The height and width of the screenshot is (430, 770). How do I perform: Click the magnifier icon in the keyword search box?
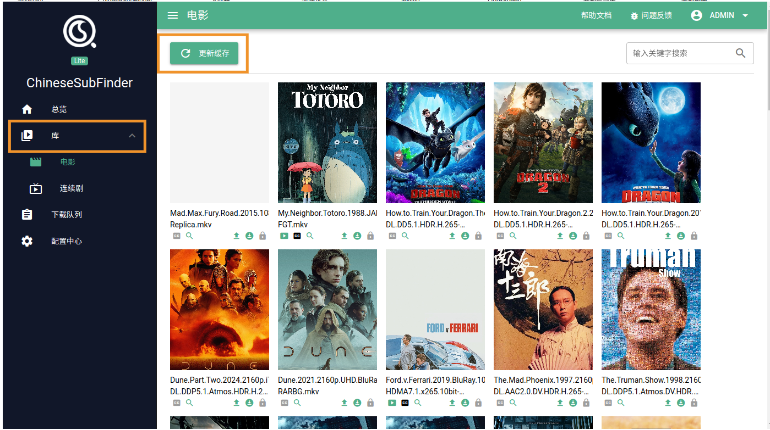741,53
